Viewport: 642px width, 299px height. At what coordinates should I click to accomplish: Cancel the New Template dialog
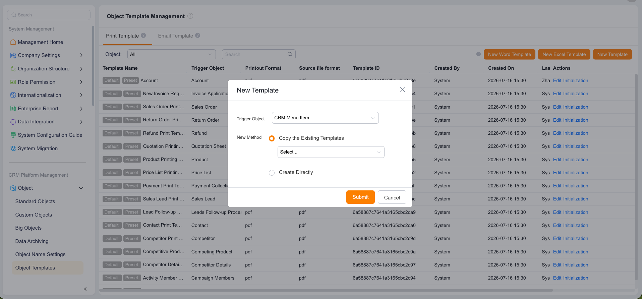[x=392, y=197]
